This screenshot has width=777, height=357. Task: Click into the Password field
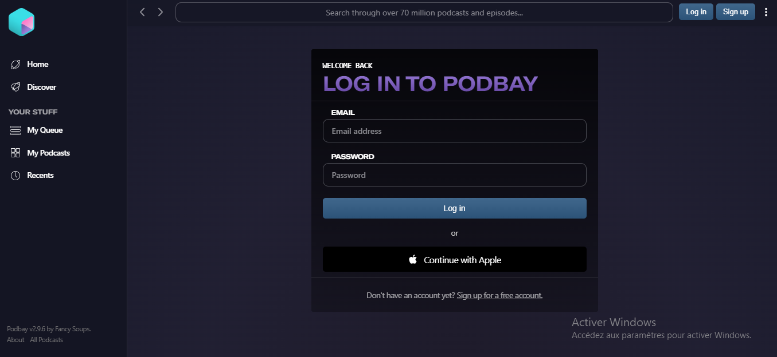455,175
